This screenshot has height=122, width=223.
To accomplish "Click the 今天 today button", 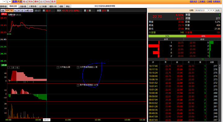I will [218, 11].
